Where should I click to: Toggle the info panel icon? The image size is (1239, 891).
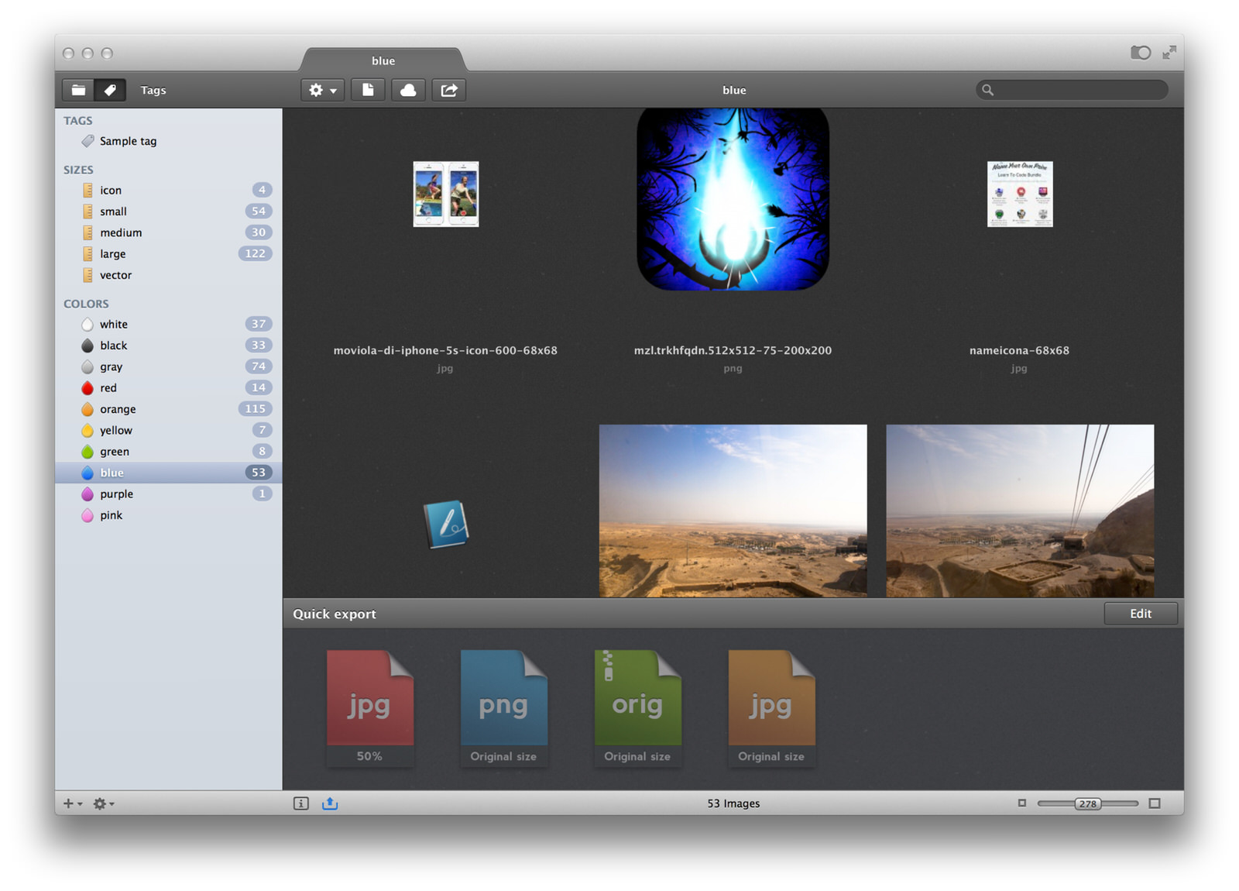(301, 803)
